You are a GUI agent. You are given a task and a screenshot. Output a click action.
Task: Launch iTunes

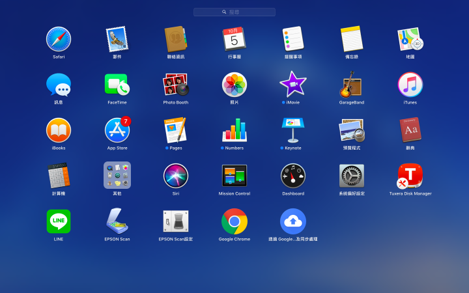coord(410,85)
